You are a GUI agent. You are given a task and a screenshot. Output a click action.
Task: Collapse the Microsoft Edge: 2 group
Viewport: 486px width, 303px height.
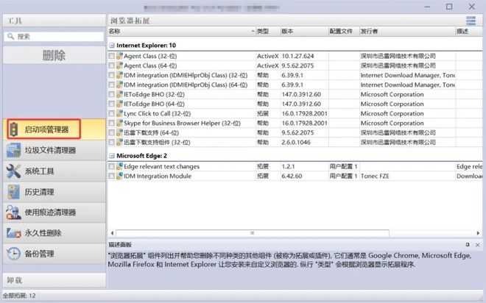[112, 156]
